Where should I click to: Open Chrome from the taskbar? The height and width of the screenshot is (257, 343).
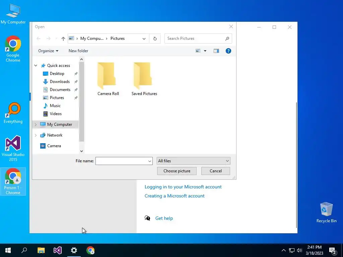coord(90,250)
